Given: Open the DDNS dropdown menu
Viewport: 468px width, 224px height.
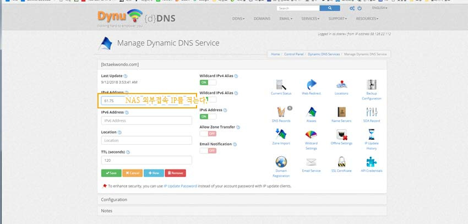Looking at the screenshot, I should (239, 18).
